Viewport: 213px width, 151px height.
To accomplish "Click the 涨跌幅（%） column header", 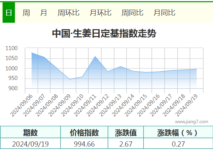I will click(178, 132).
